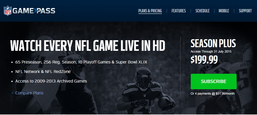Click the 4 payments @ $51.99/month text
The width and height of the screenshot is (257, 115).
coord(213,94)
